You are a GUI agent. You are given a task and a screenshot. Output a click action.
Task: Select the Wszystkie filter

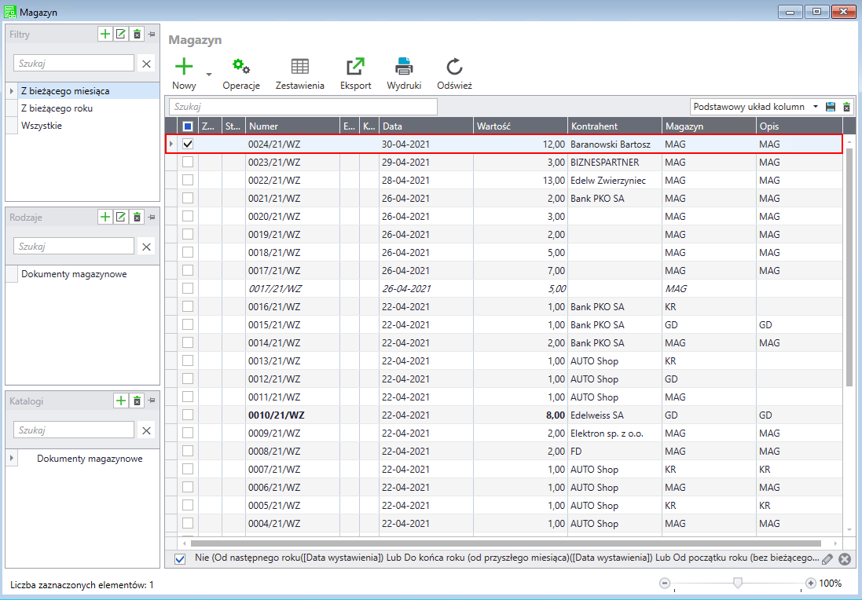[x=42, y=126]
